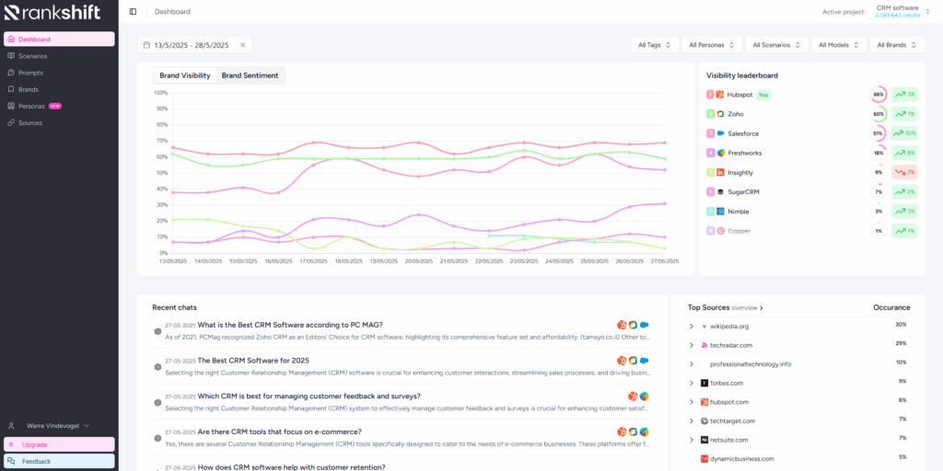Click ChatGPT icon beside e-commerce chat
943x471 pixels.
click(x=157, y=438)
